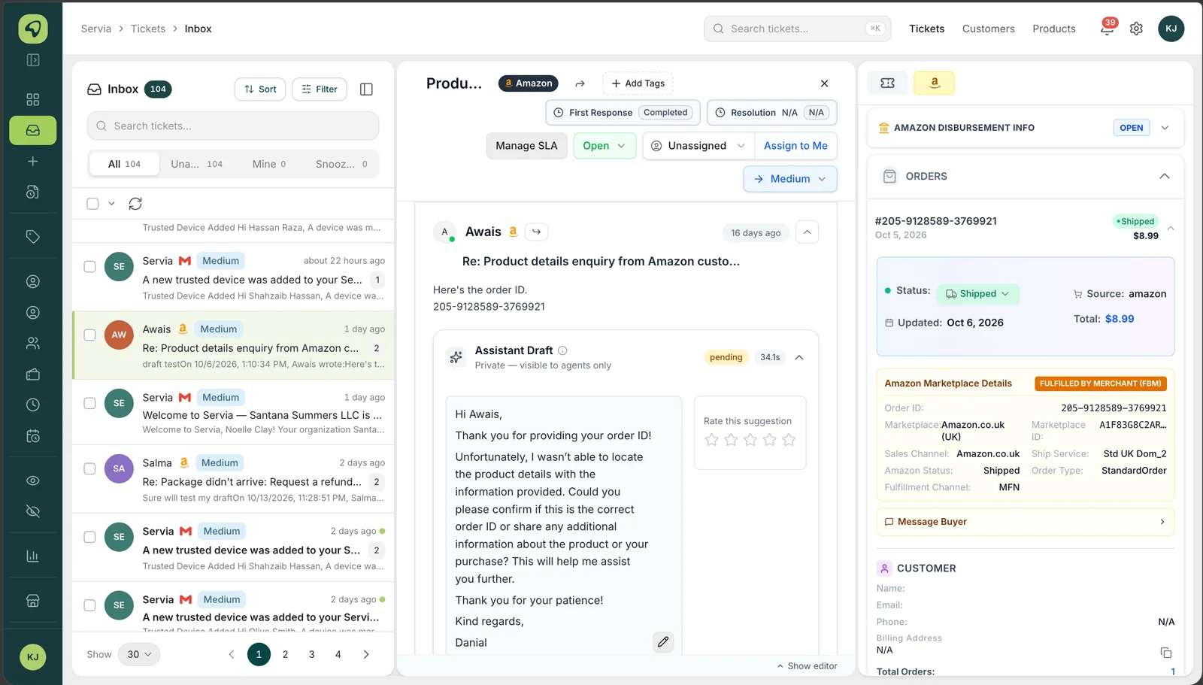Tick checkbox for the 22 hours ago ticket
The height and width of the screenshot is (685, 1203).
89,266
